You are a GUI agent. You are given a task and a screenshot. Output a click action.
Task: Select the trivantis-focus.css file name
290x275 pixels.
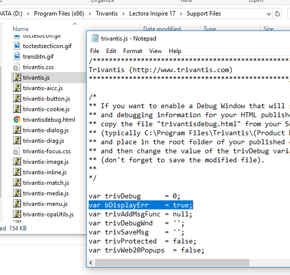[x=47, y=151]
